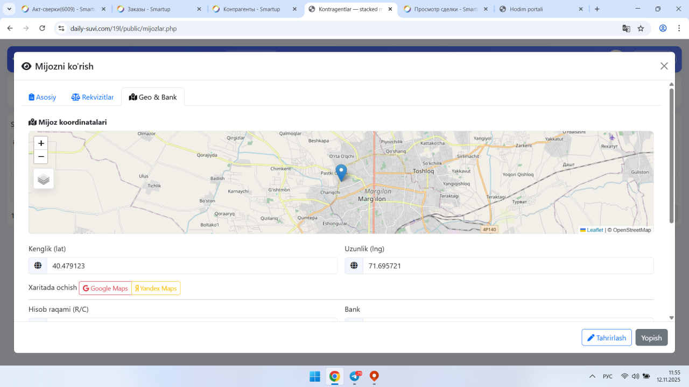Click the Kenglik latitude field
Viewport: 689px width, 387px height.
[191, 266]
